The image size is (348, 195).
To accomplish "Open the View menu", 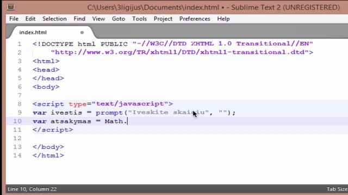I will pos(98,19).
